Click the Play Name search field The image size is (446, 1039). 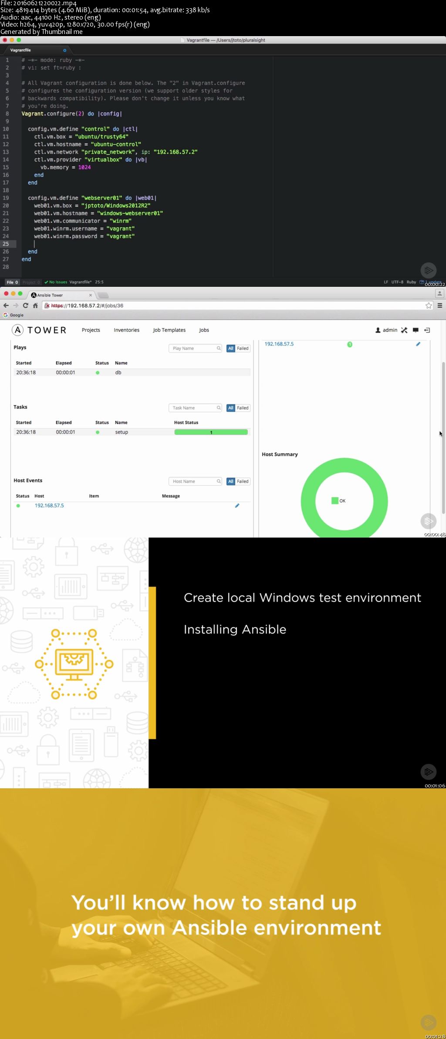(x=195, y=348)
